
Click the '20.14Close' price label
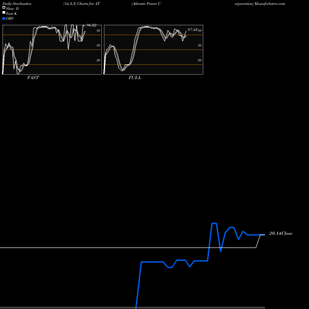click(x=281, y=234)
